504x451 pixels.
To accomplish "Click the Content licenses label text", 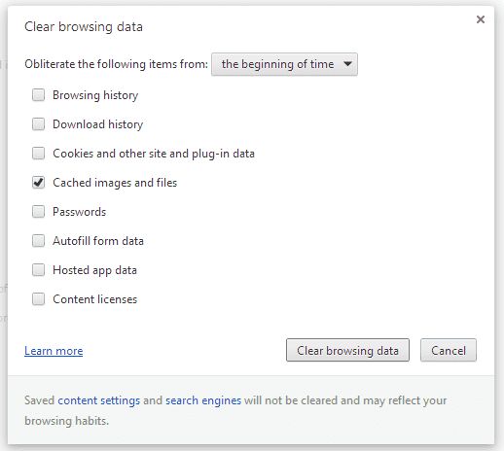I will point(95,299).
